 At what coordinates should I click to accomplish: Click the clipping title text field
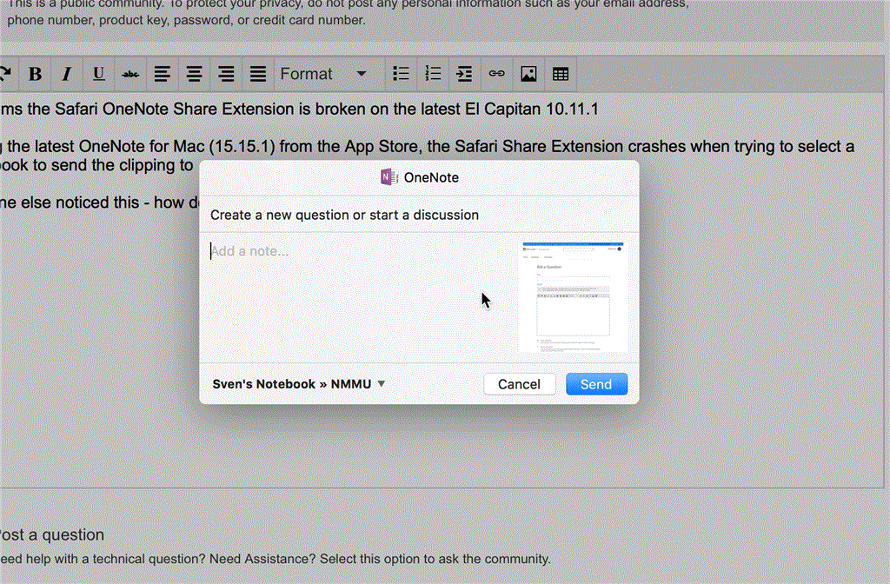(x=419, y=216)
